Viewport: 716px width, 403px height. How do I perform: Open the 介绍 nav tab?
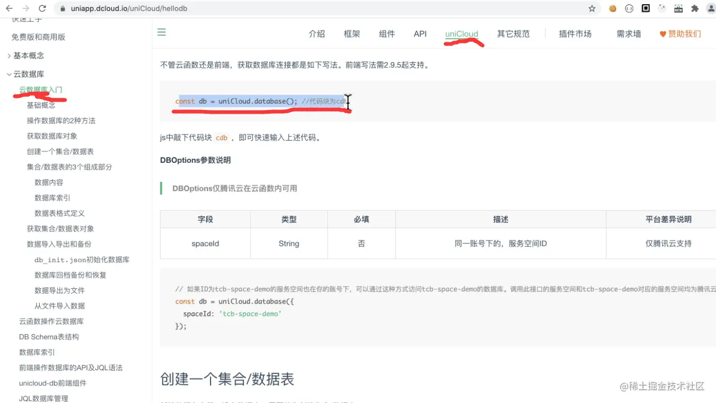(x=317, y=34)
